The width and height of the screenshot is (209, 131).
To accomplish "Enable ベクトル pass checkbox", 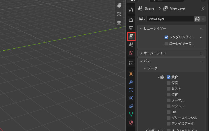I will pos(169,106).
